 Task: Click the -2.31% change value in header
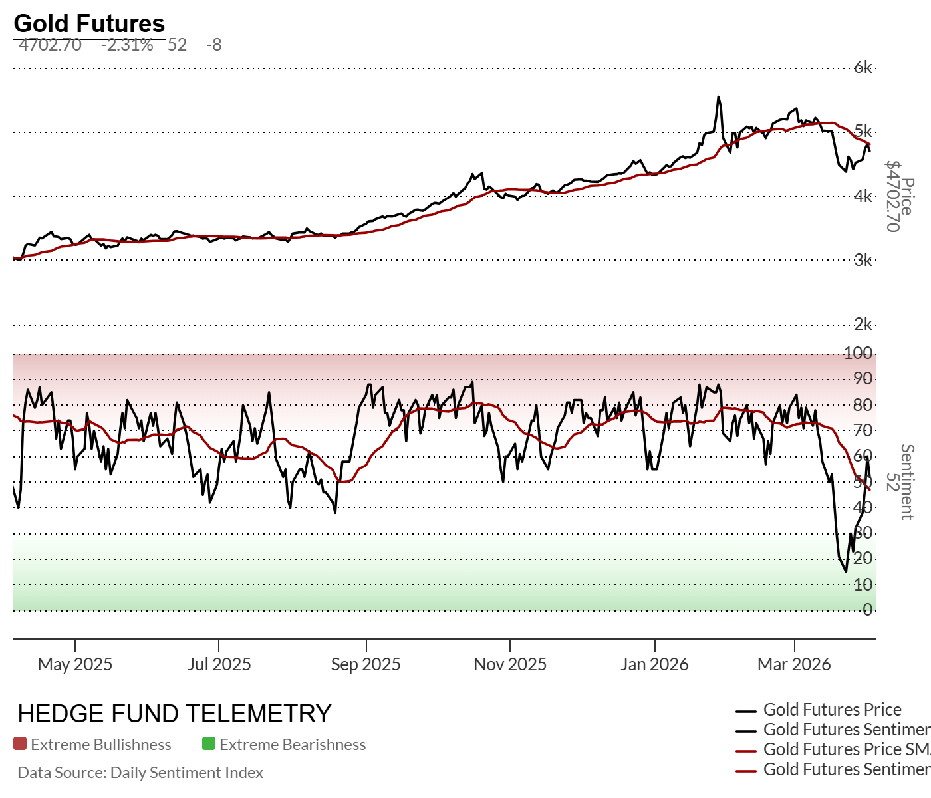pyautogui.click(x=127, y=45)
